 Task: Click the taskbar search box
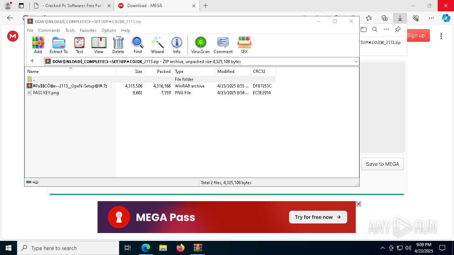68,248
